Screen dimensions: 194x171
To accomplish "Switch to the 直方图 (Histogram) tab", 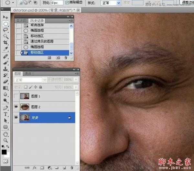I will 20,20.
